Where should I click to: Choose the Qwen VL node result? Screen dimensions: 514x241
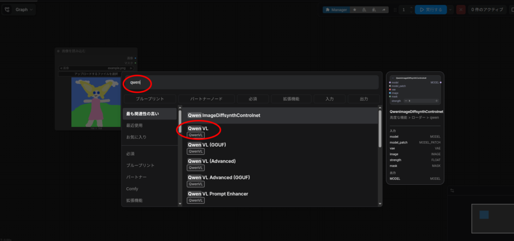click(x=198, y=129)
